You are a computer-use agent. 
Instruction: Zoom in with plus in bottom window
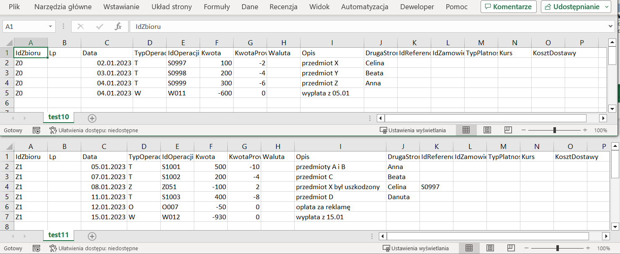(x=588, y=248)
